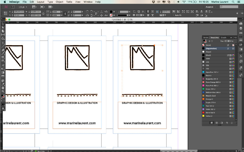Switch to the Gradient panel tab
The width and height of the screenshot is (244, 152).
point(224,38)
